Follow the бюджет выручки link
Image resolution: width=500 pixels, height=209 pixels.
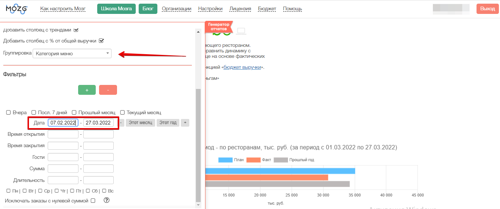click(243, 67)
